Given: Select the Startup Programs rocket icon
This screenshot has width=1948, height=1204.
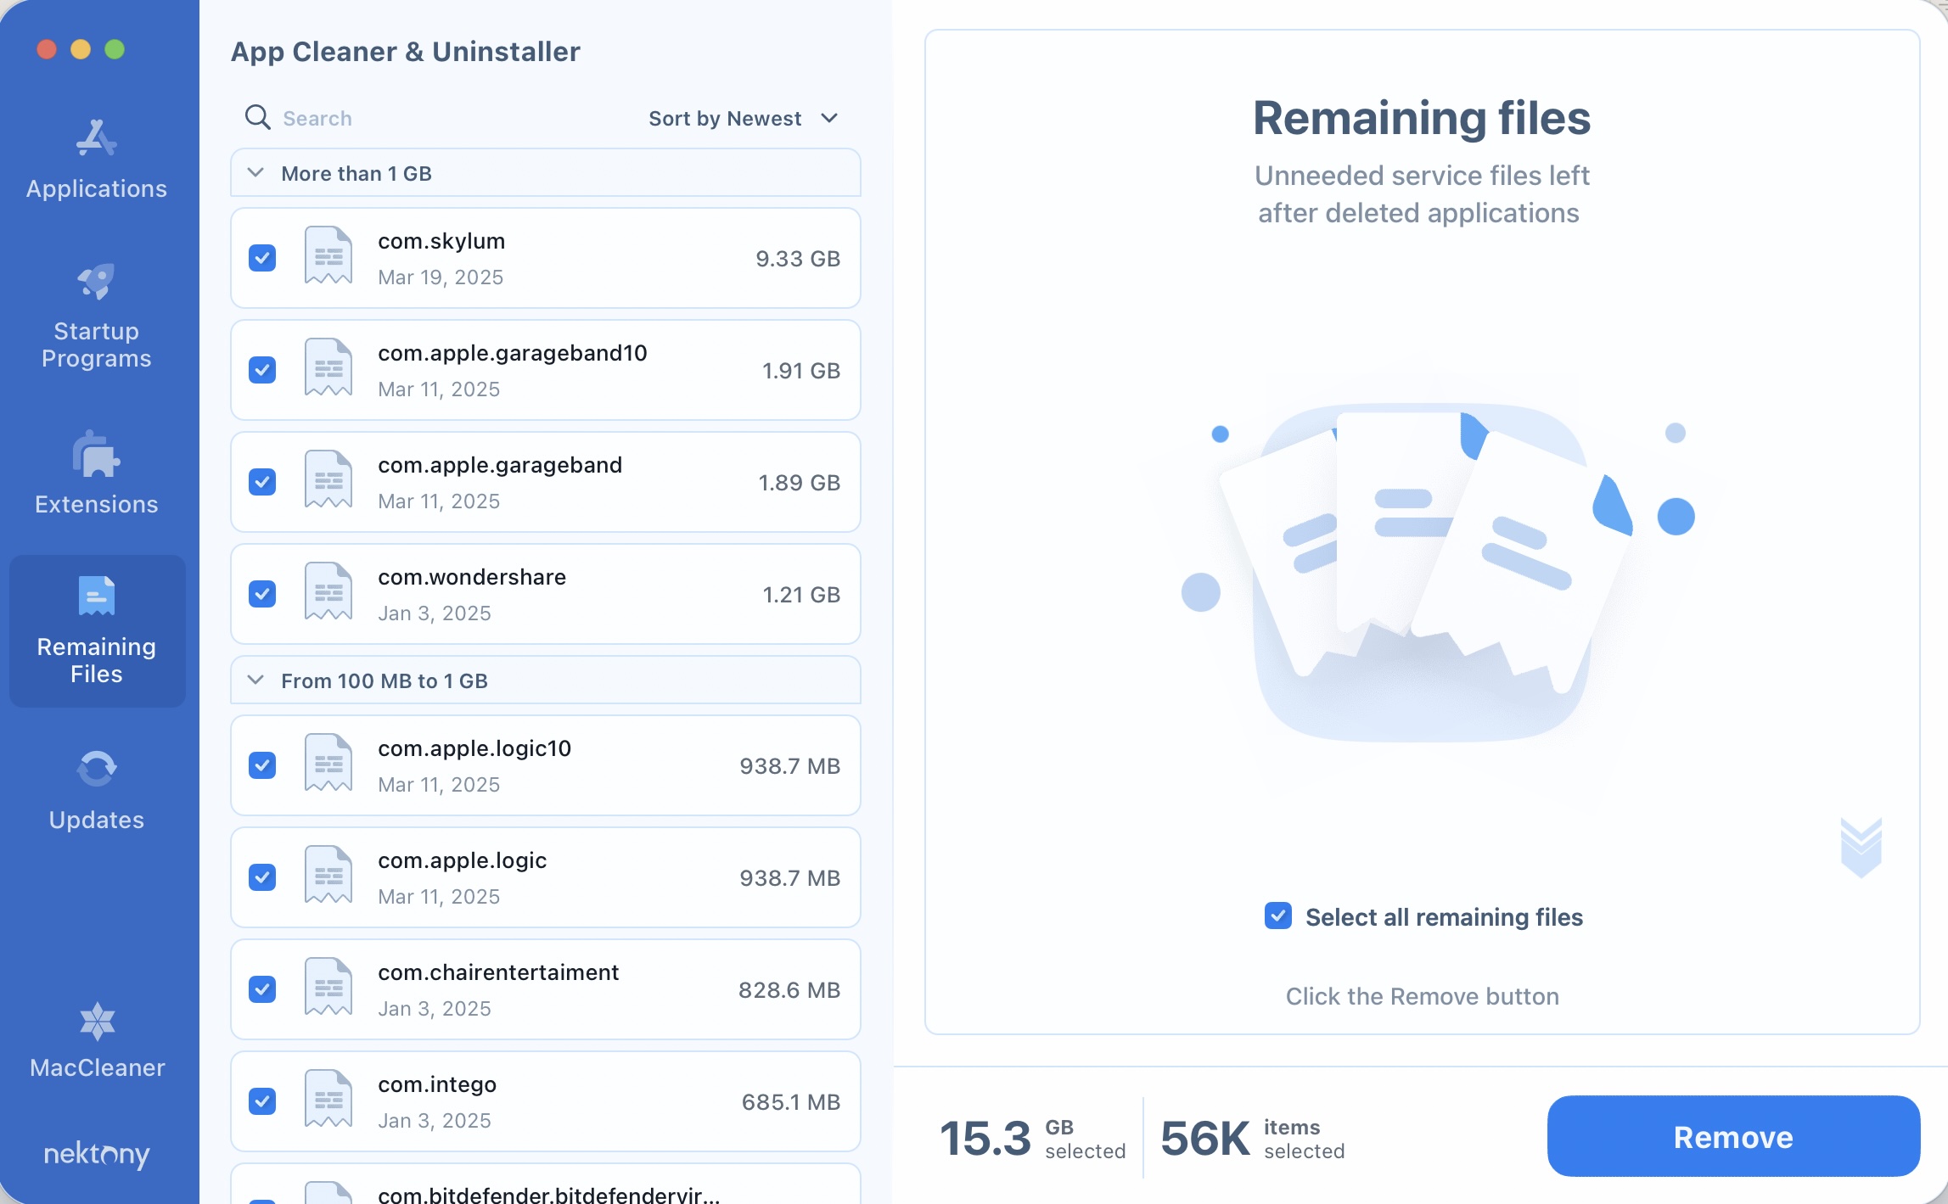Looking at the screenshot, I should [96, 283].
